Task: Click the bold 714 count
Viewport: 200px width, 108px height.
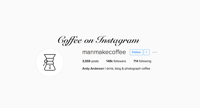Action: (136, 61)
